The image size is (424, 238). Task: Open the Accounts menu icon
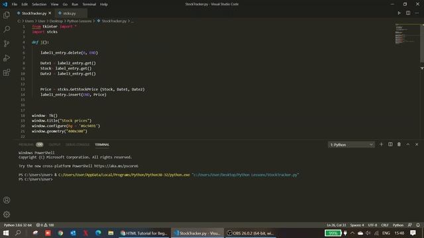coord(7,200)
